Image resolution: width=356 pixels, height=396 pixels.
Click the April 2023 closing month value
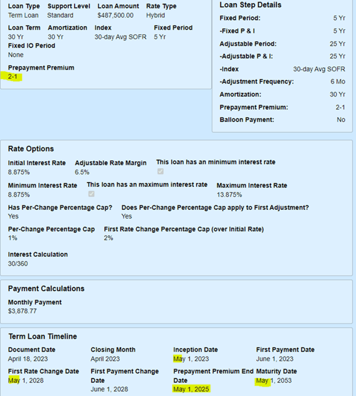(x=105, y=359)
